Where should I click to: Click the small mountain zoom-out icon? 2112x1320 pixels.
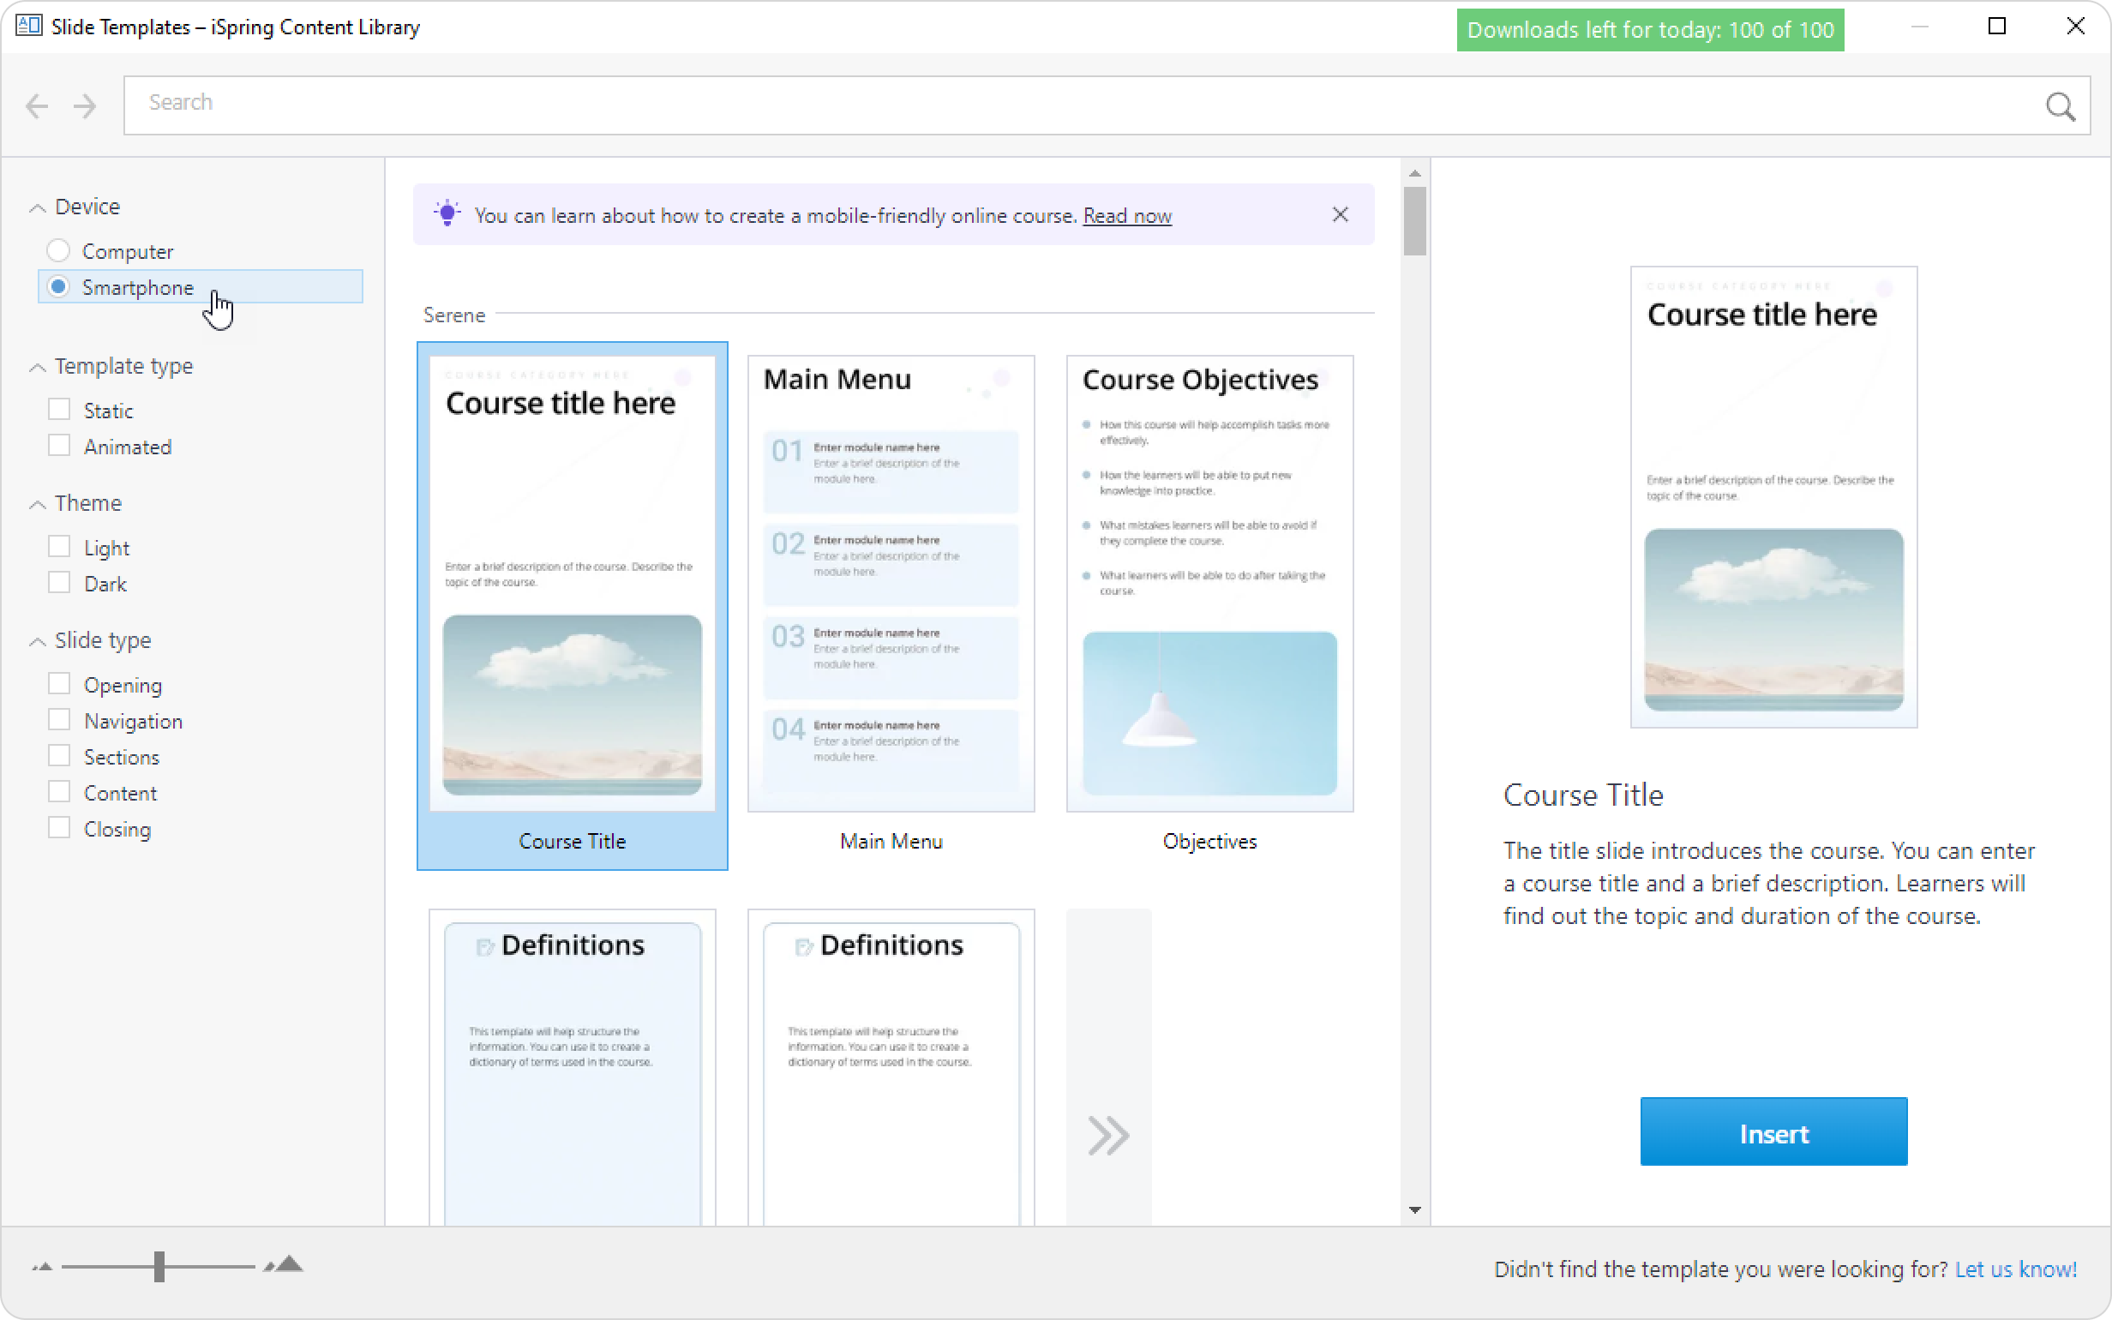click(42, 1266)
